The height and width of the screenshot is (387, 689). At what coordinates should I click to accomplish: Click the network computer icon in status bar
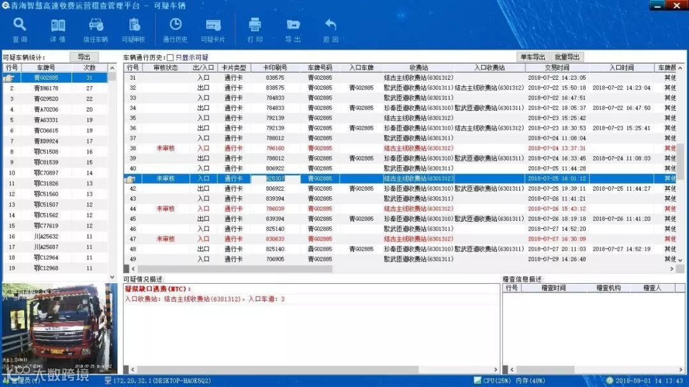coord(108,381)
